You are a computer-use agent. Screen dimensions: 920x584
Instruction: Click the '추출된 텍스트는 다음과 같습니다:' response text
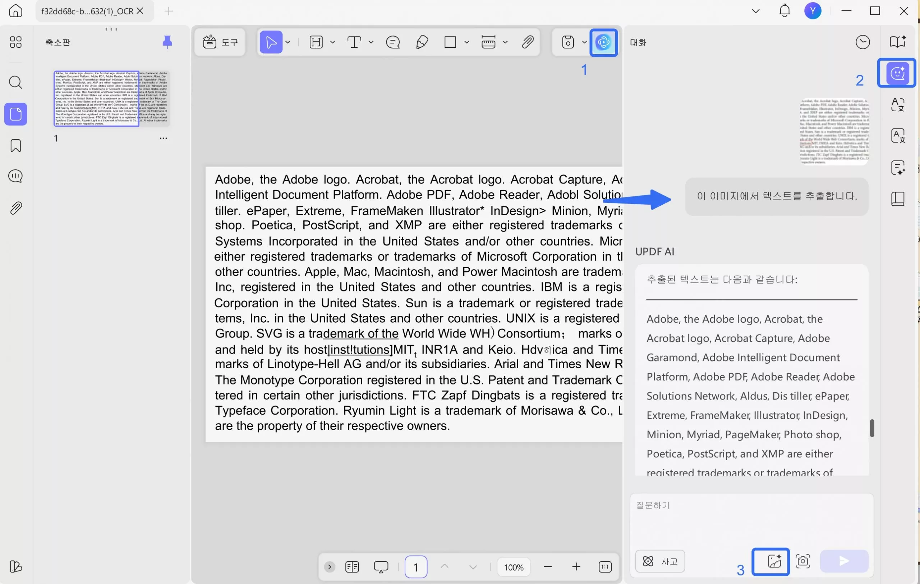[722, 279]
